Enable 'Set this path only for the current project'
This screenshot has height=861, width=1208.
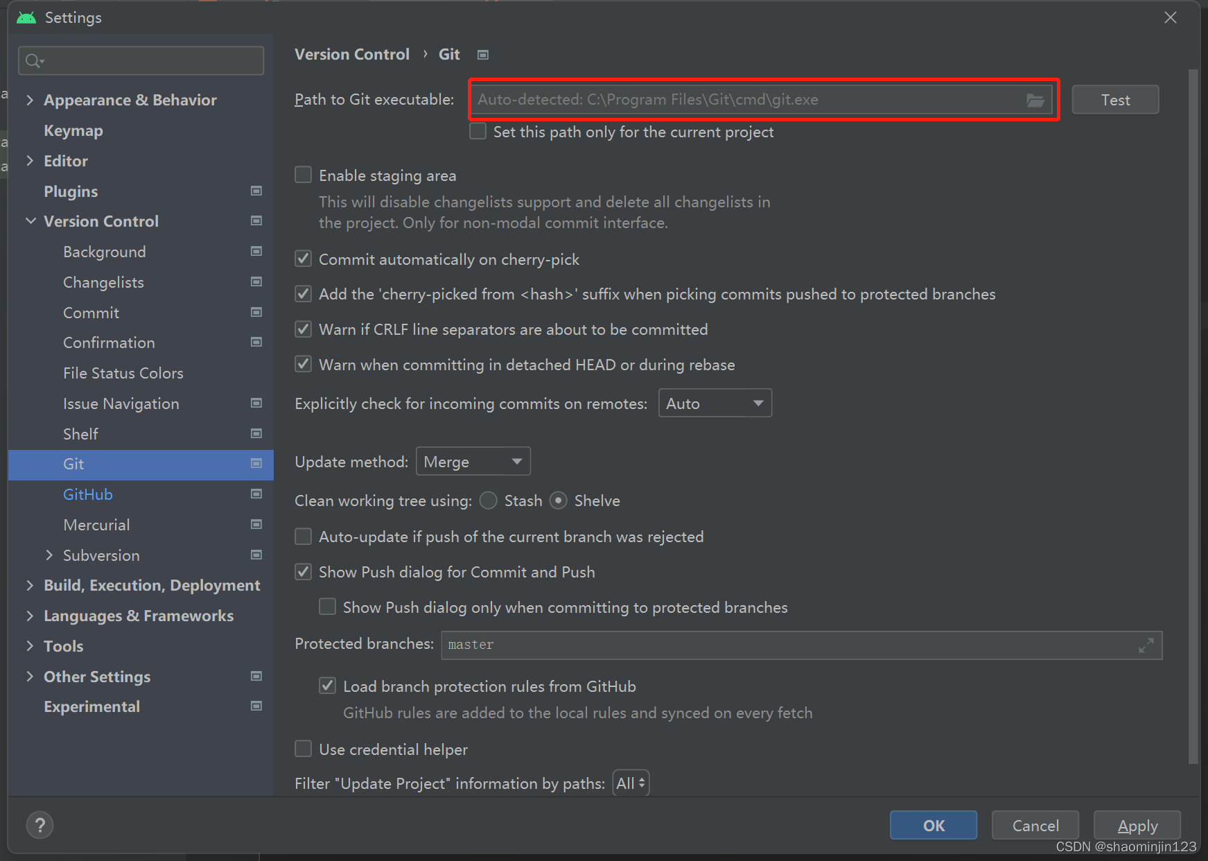[478, 131]
